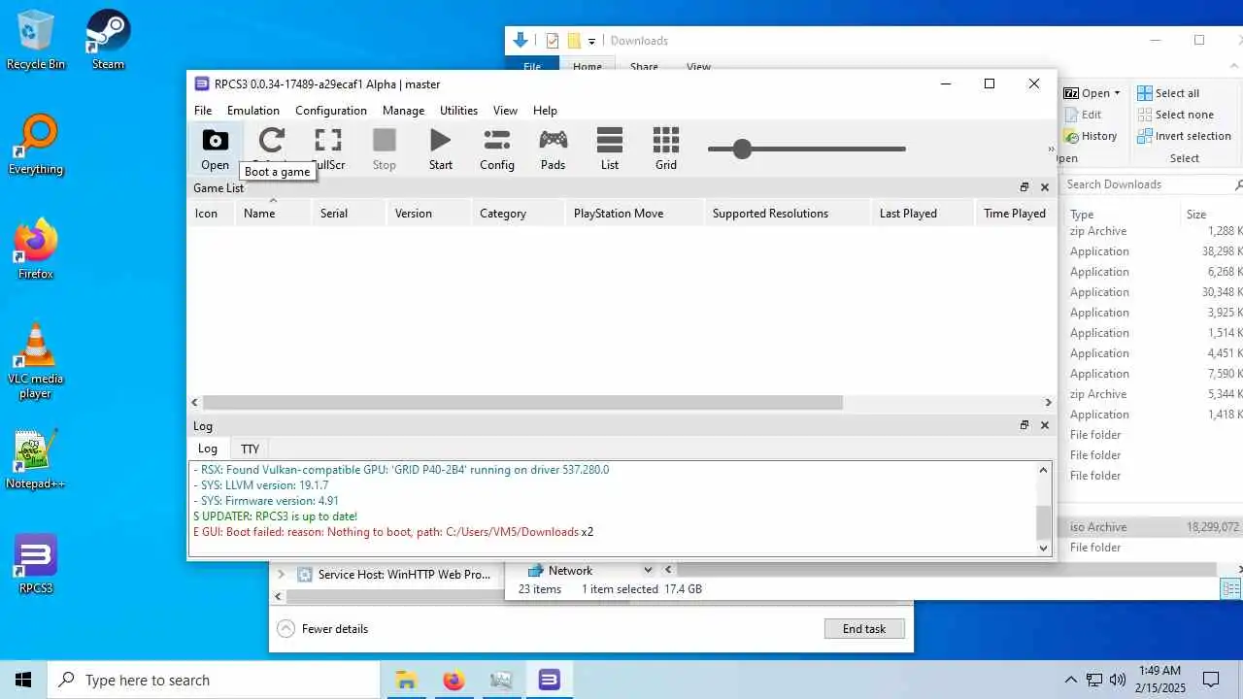Open the Emulation menu

coord(253,111)
